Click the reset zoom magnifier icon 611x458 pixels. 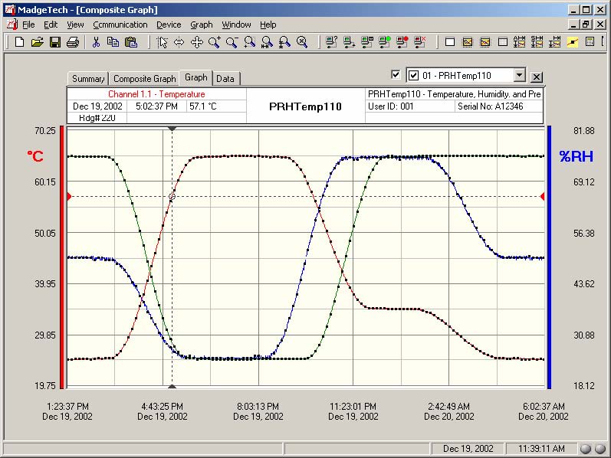click(302, 41)
